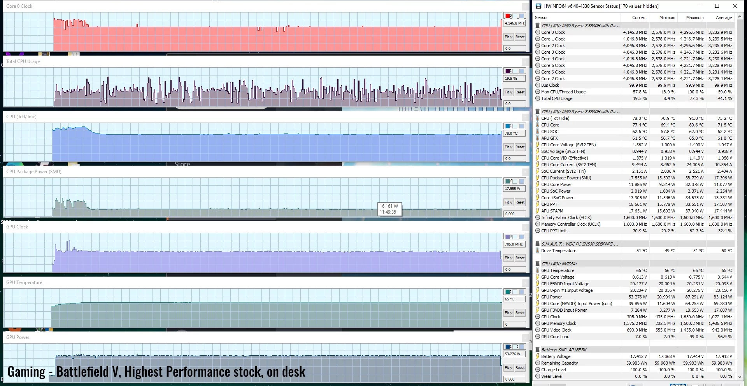Click the clock icon beside GPU Memory Clock
747x386 pixels.
point(538,323)
